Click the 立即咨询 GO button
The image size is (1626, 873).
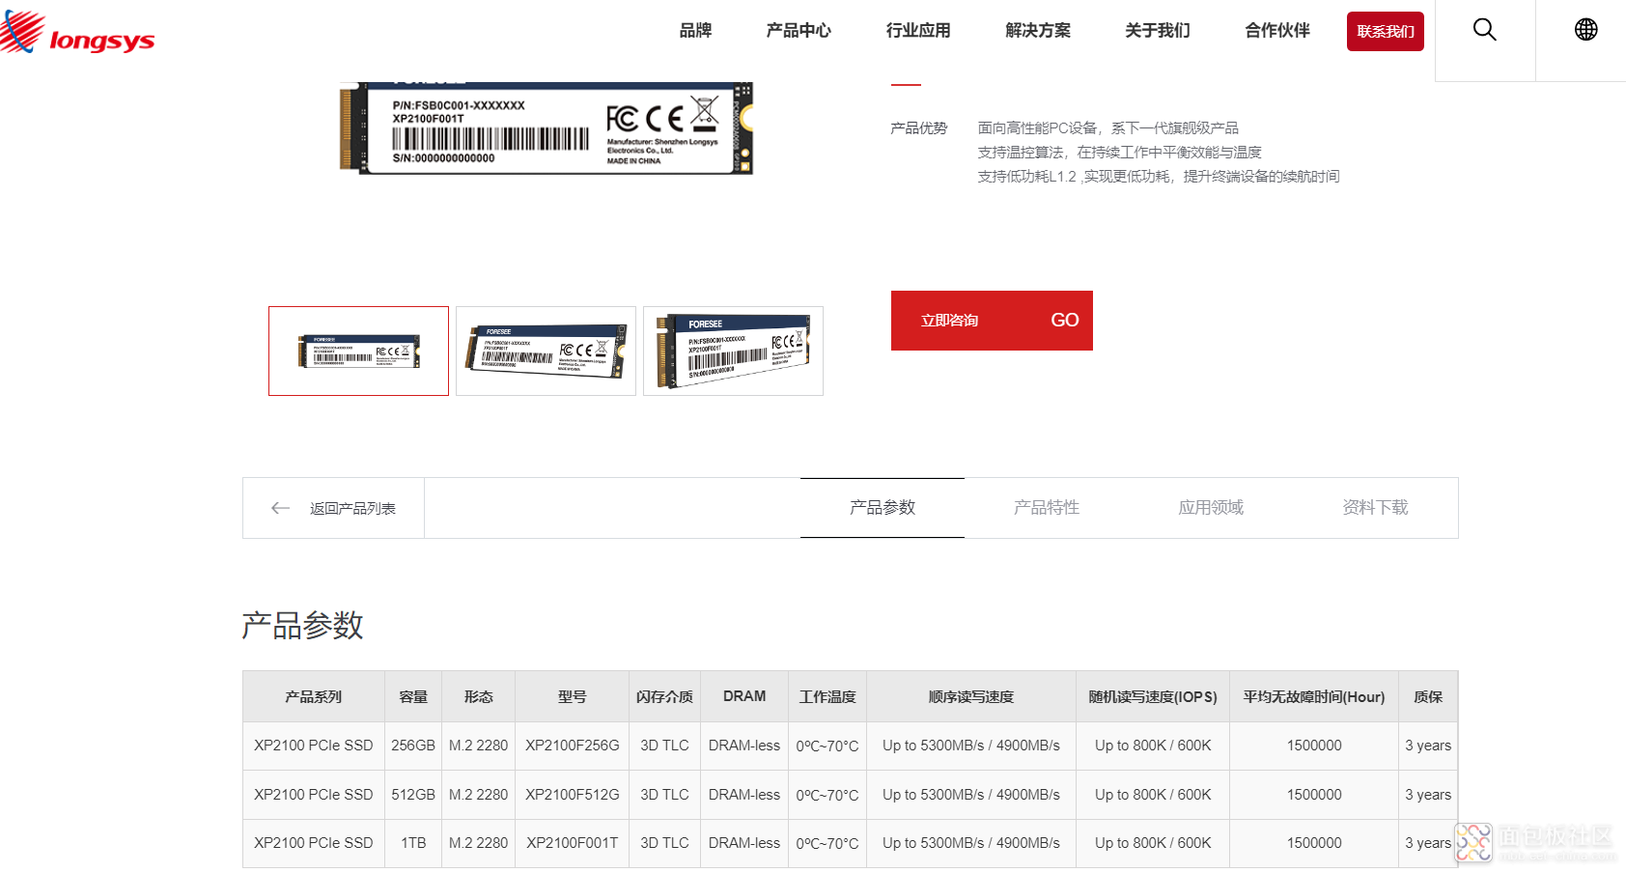click(992, 321)
